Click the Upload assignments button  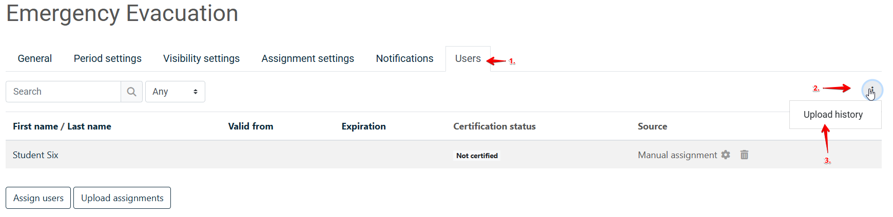tap(122, 198)
